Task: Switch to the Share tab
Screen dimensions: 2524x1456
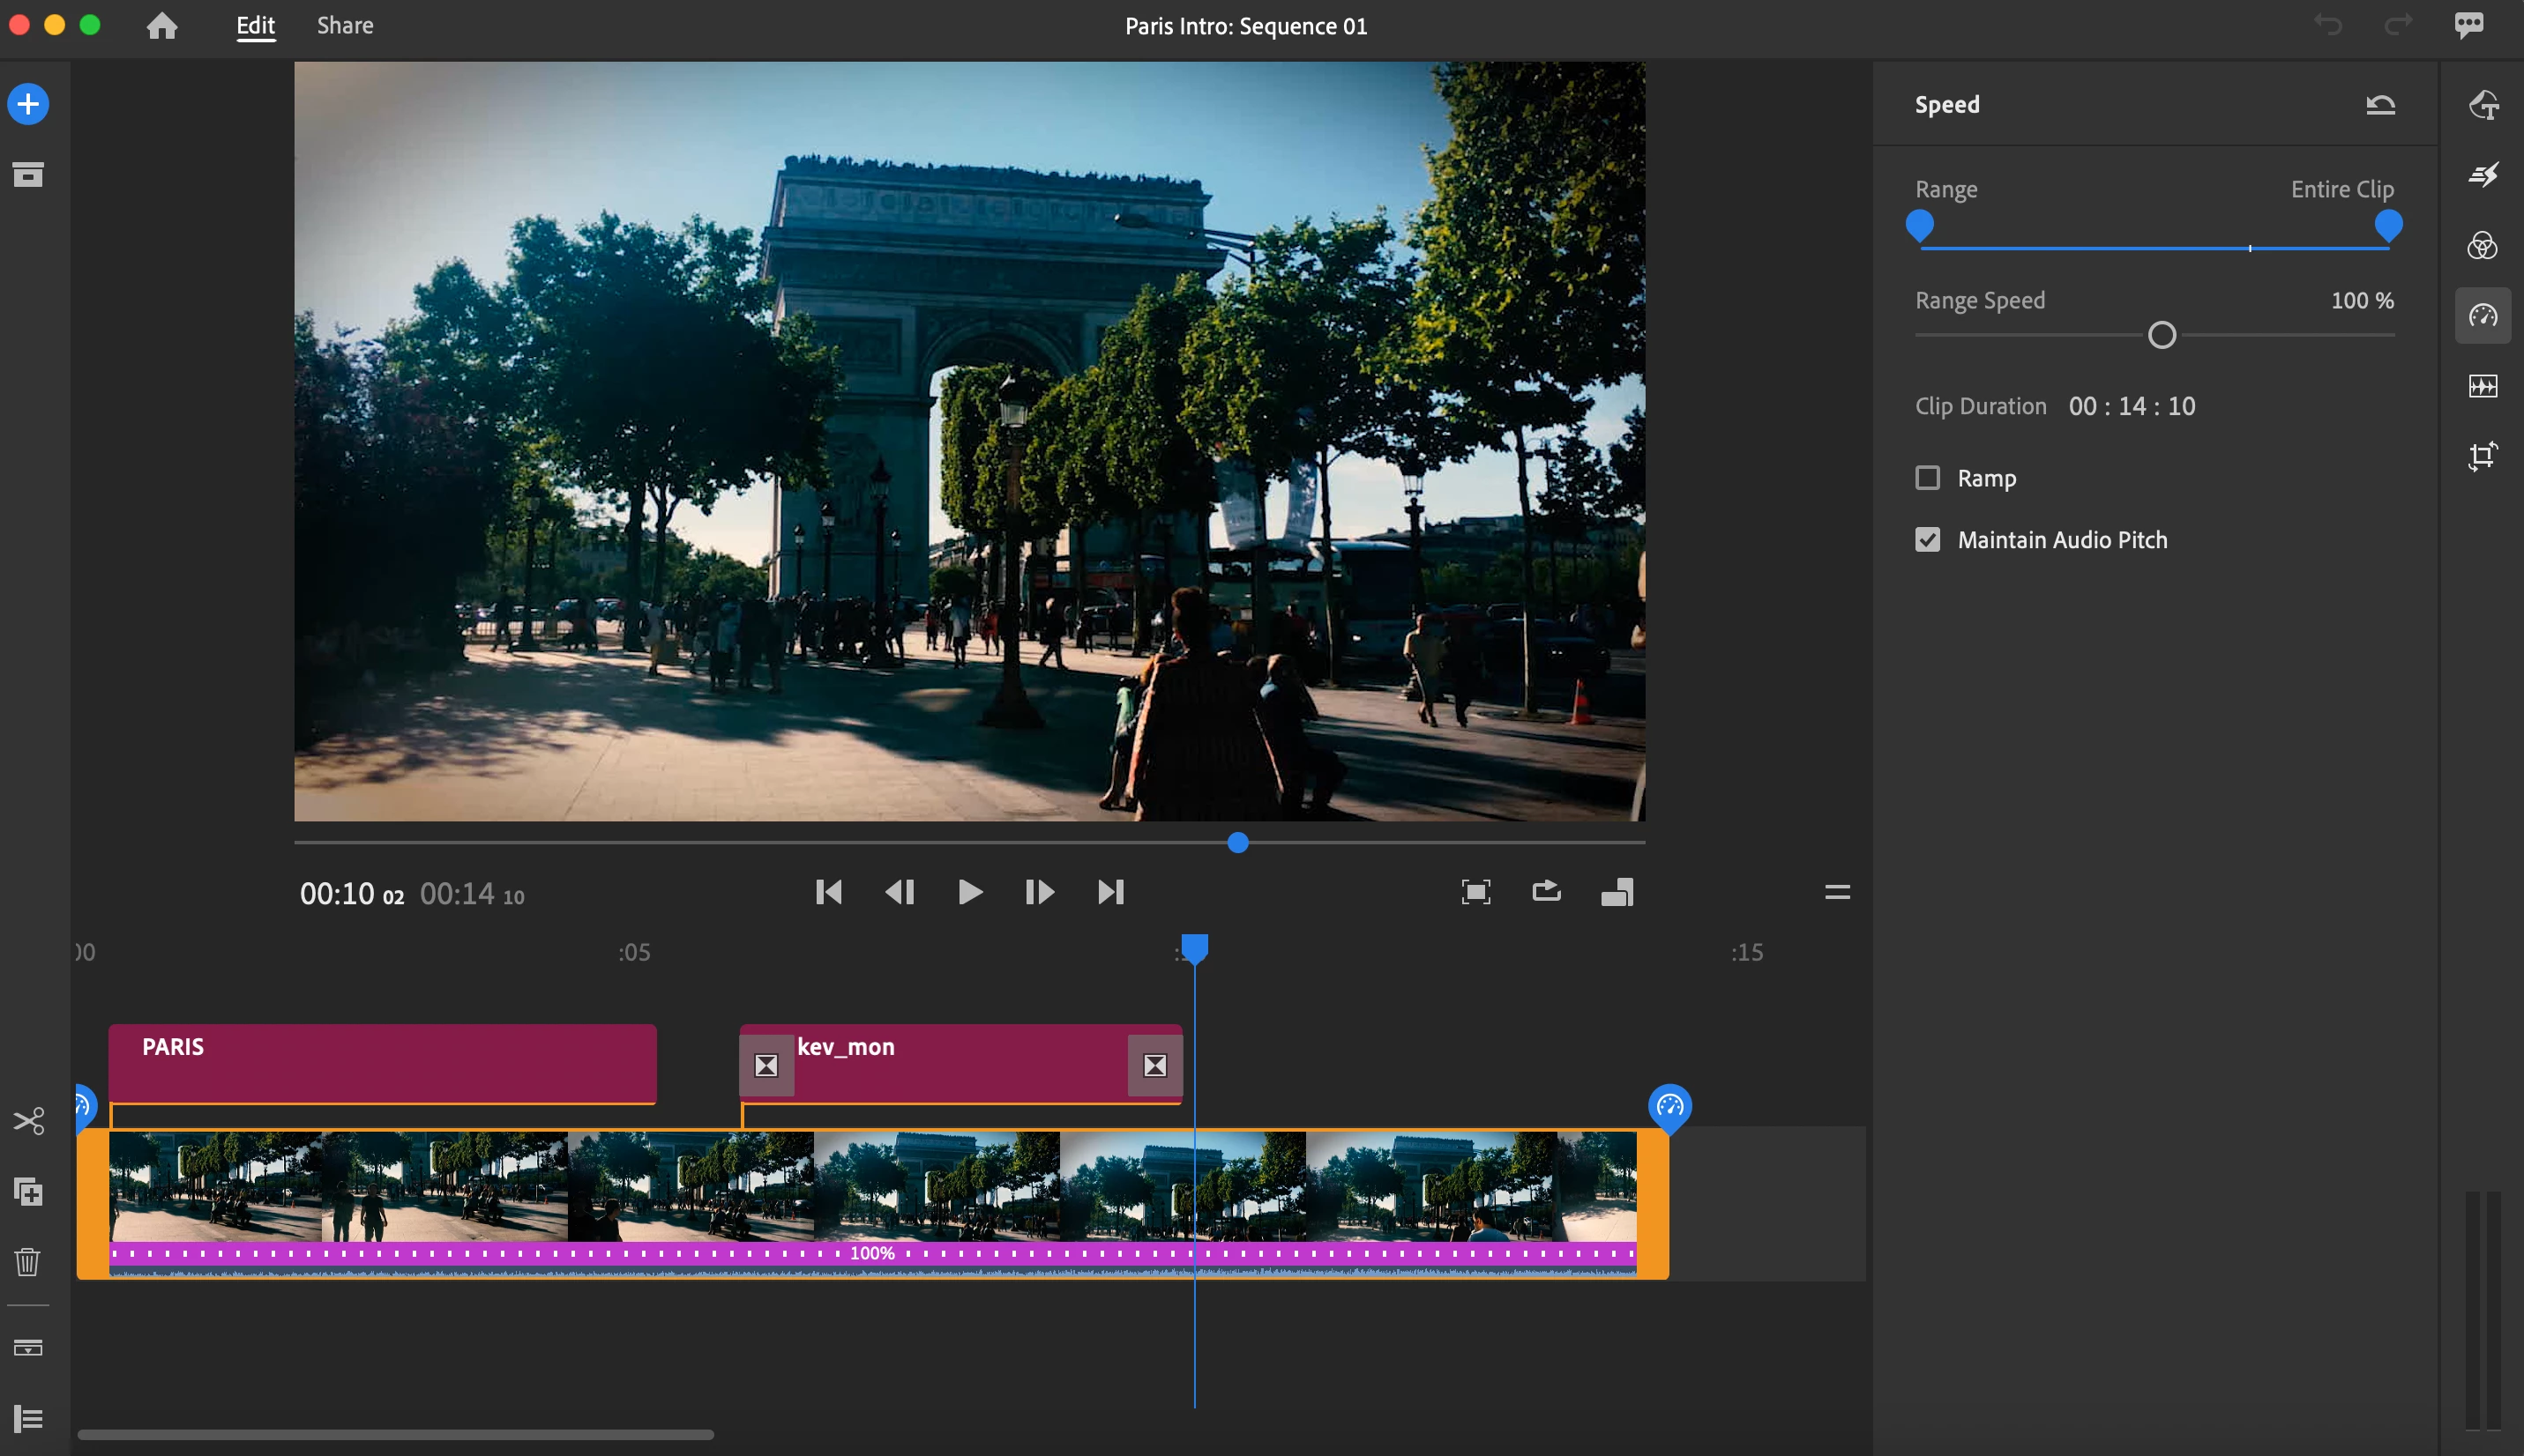Action: coord(345,26)
